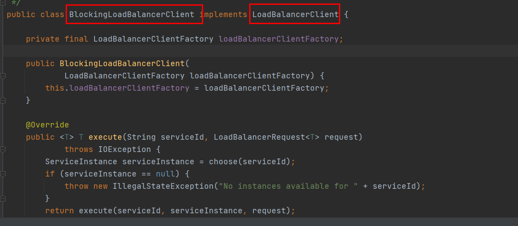This screenshot has height=226, width=518.
Task: Click serviceId argument in return statement
Action: 139,211
